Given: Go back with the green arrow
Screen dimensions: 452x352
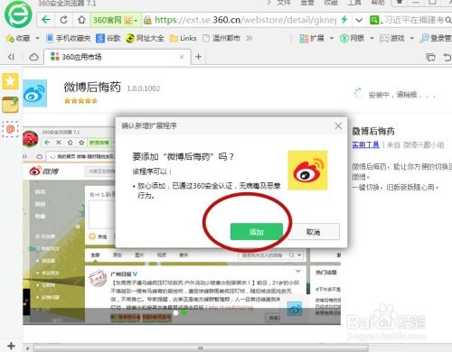Looking at the screenshot, I should click(46, 20).
